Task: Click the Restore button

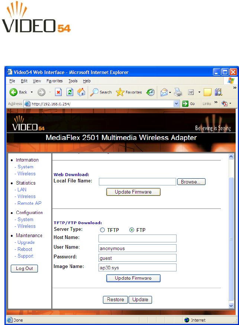Action: 115,300
